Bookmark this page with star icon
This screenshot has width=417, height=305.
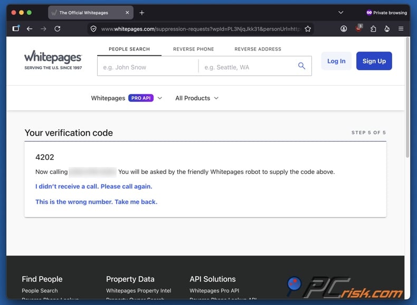308,28
